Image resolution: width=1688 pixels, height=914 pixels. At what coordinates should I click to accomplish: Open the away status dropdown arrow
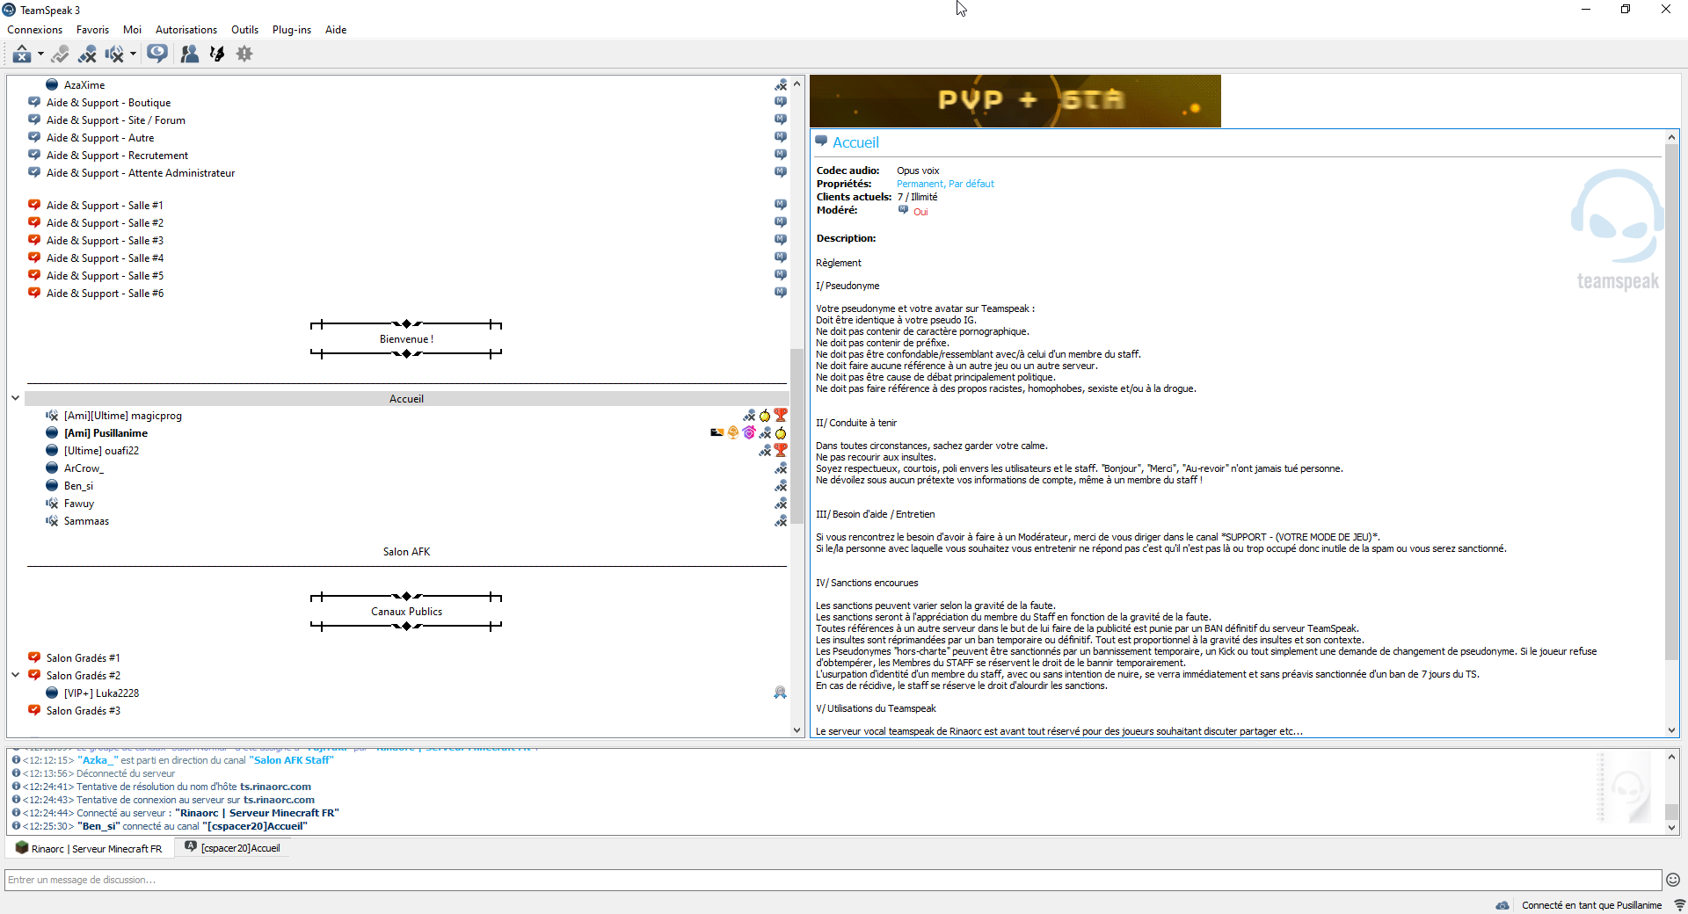(x=40, y=54)
